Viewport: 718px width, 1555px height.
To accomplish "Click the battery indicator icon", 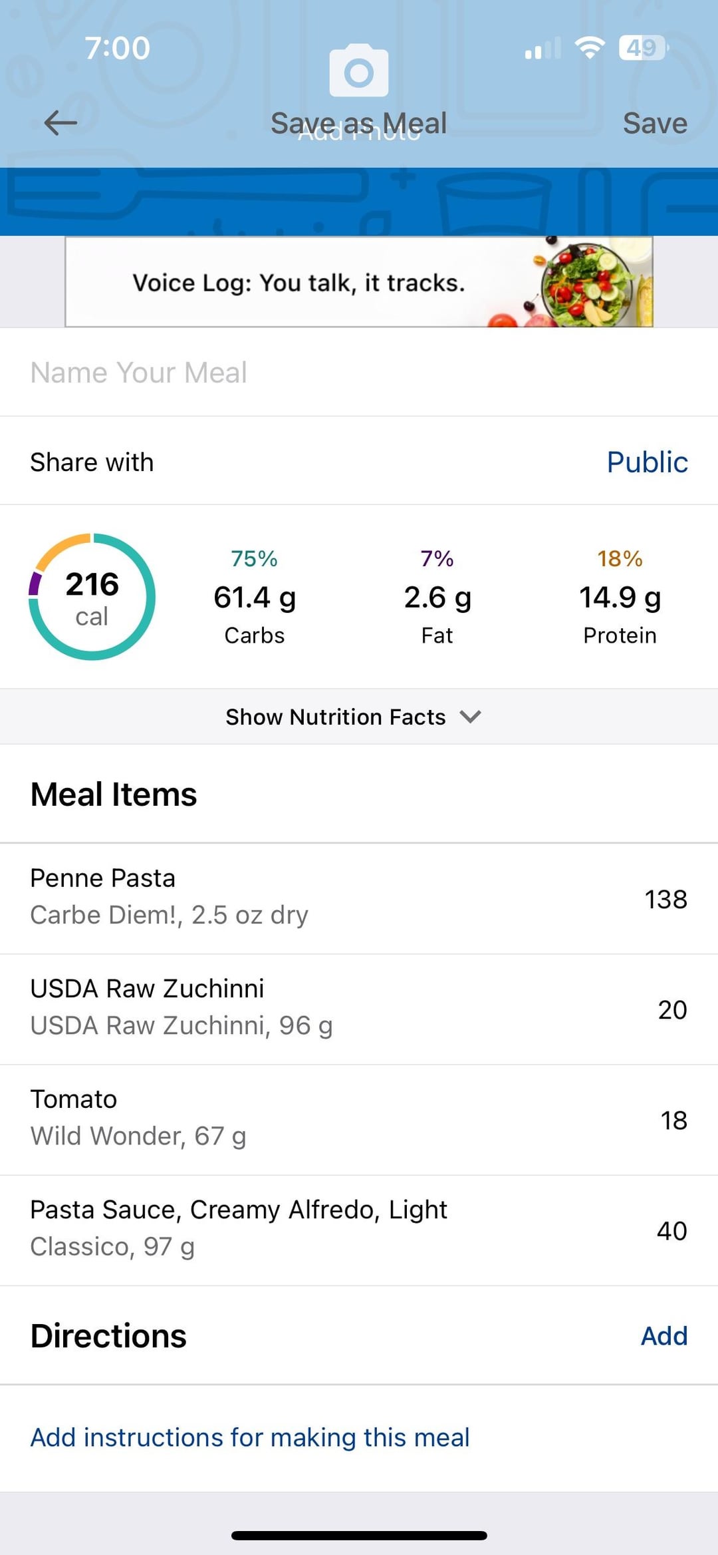I will click(x=643, y=48).
